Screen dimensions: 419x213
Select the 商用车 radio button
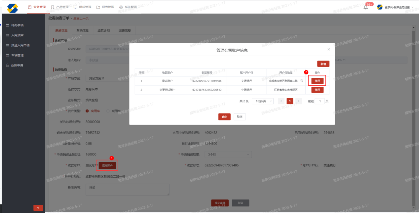(88, 111)
